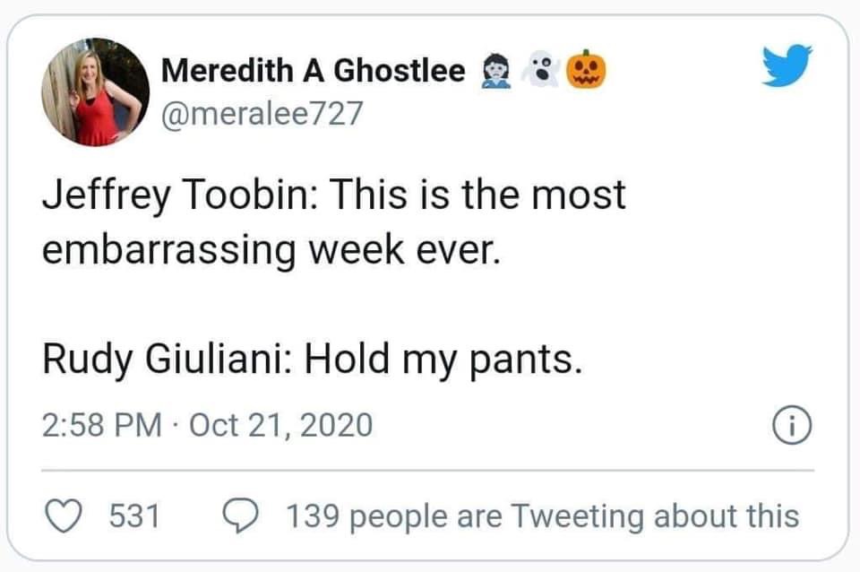Click the Oct 21, 2020 date
Image resolution: width=860 pixels, height=572 pixels.
click(282, 423)
